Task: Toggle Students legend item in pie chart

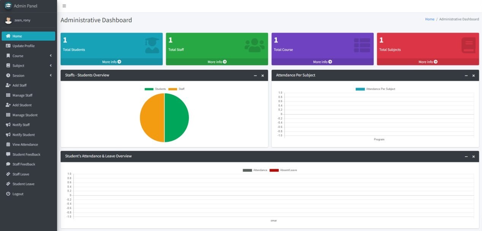Action: click(155, 89)
